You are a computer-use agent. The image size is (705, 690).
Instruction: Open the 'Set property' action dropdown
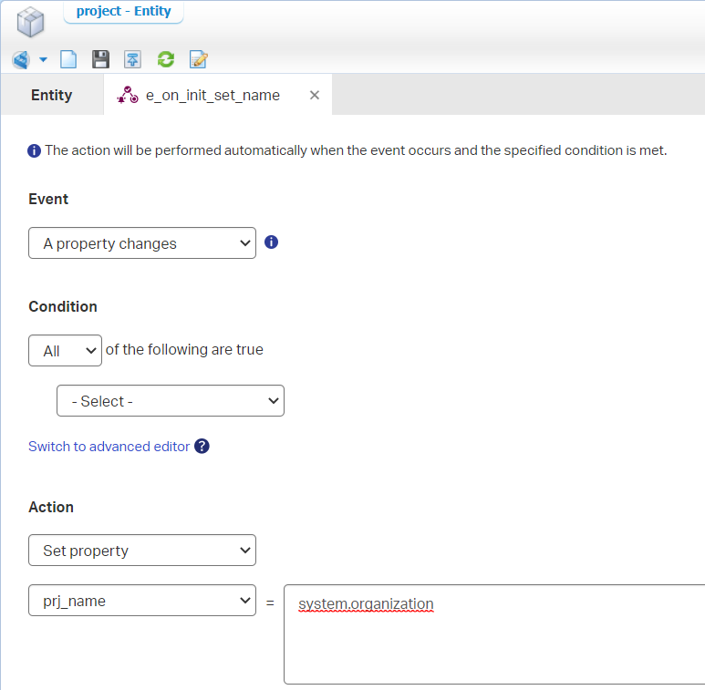pyautogui.click(x=142, y=551)
